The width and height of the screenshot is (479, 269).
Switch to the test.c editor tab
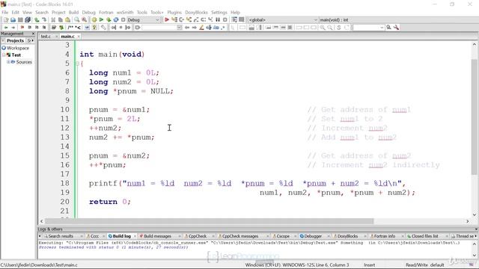click(46, 37)
